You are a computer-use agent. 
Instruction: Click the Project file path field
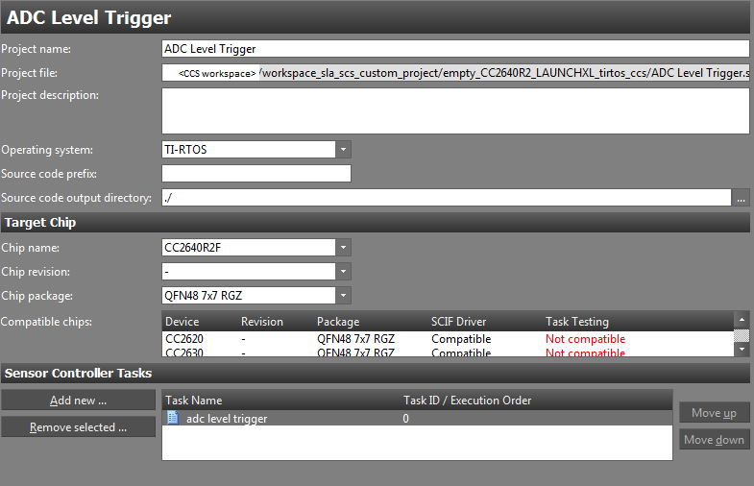click(454, 73)
